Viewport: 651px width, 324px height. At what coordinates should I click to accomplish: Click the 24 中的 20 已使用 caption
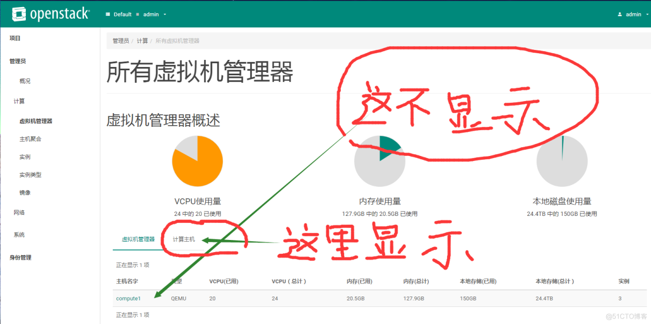coord(197,214)
